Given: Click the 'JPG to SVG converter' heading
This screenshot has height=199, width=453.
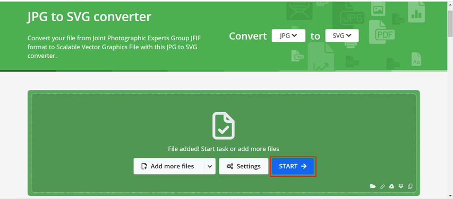Looking at the screenshot, I should point(89,17).
